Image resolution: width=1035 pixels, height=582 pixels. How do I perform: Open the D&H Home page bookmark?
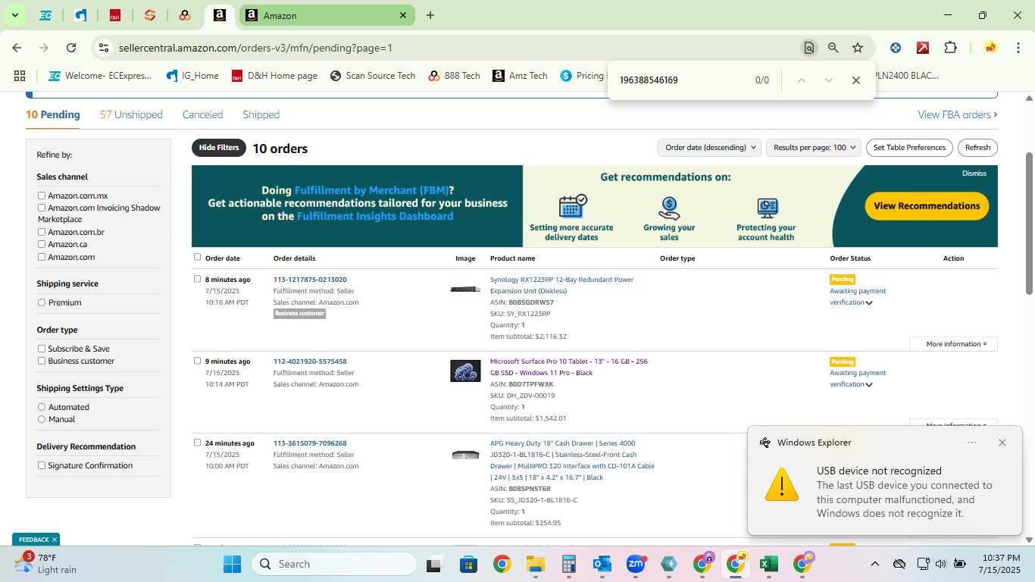pos(274,76)
